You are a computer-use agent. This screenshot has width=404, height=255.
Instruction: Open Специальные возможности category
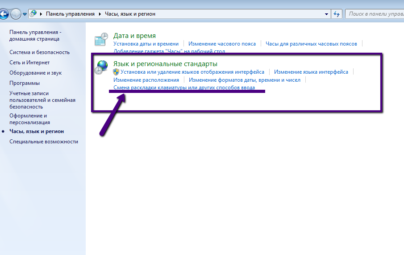[44, 142]
